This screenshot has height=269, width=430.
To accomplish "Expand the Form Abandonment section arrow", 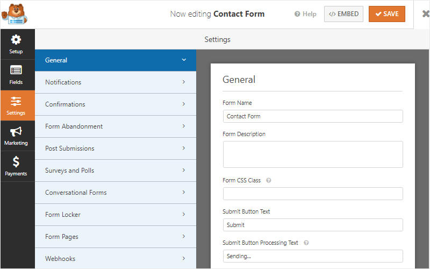I will 184,126.
